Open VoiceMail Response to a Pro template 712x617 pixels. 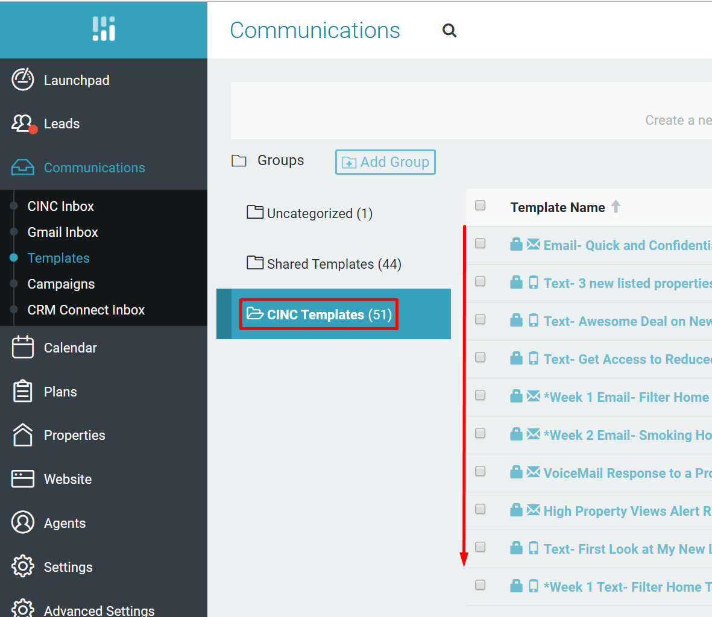628,473
